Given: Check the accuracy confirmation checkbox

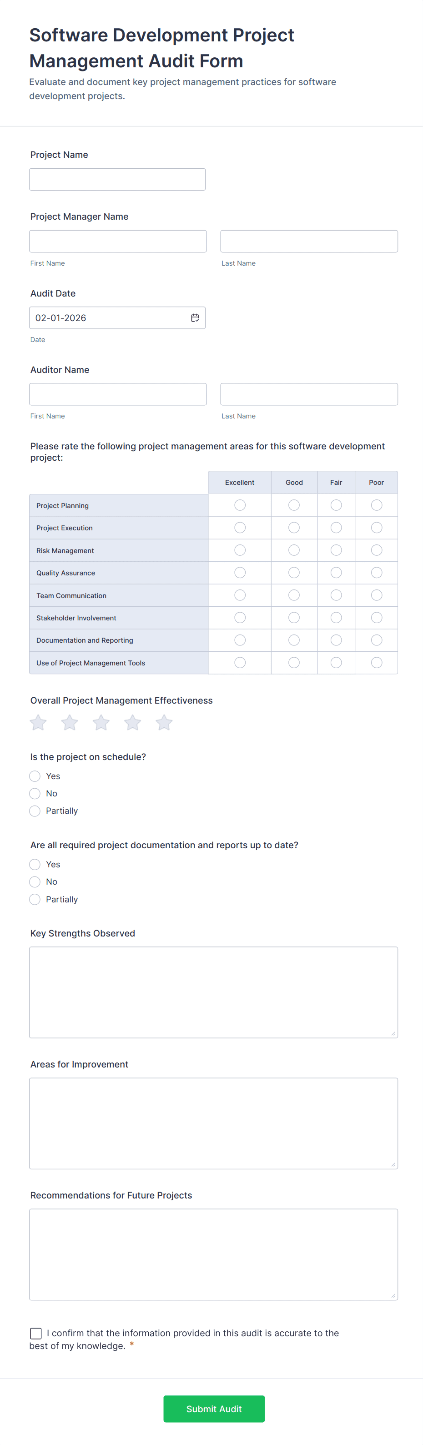Looking at the screenshot, I should coord(36,1334).
